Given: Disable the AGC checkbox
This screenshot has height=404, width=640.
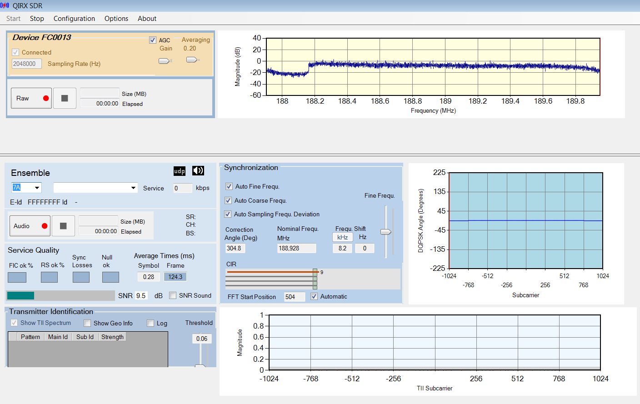Looking at the screenshot, I should tap(153, 40).
